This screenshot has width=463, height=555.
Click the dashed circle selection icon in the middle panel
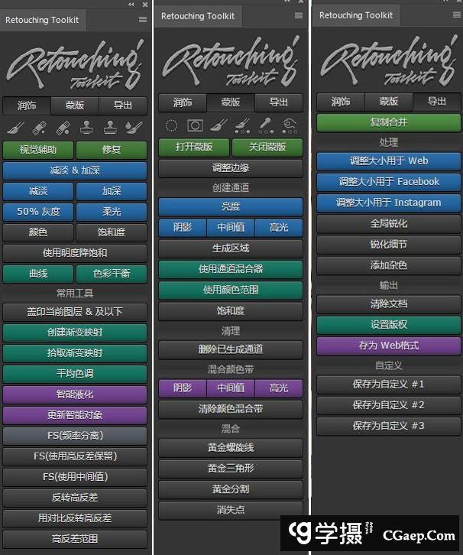pyautogui.click(x=172, y=125)
